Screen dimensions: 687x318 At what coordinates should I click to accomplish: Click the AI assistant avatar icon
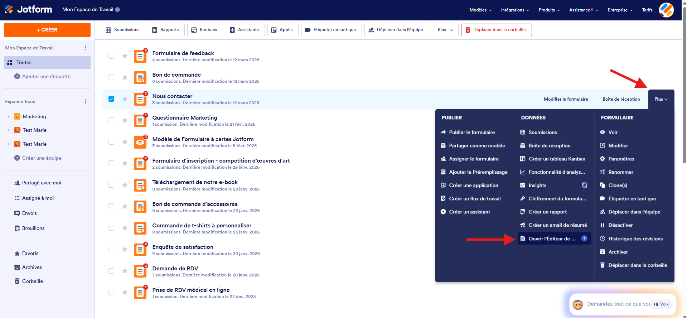(x=577, y=304)
